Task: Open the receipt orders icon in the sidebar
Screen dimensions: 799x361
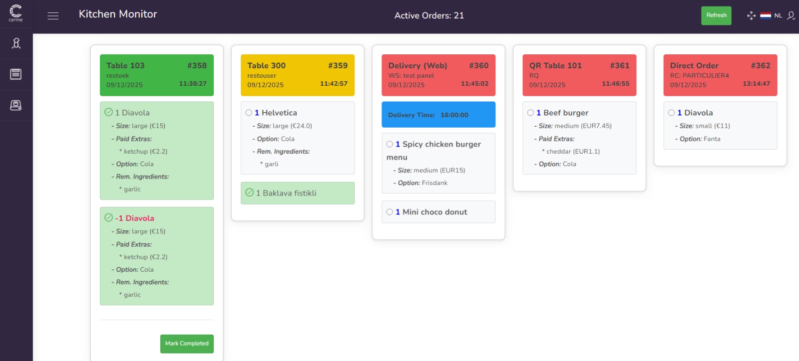Action: click(16, 74)
